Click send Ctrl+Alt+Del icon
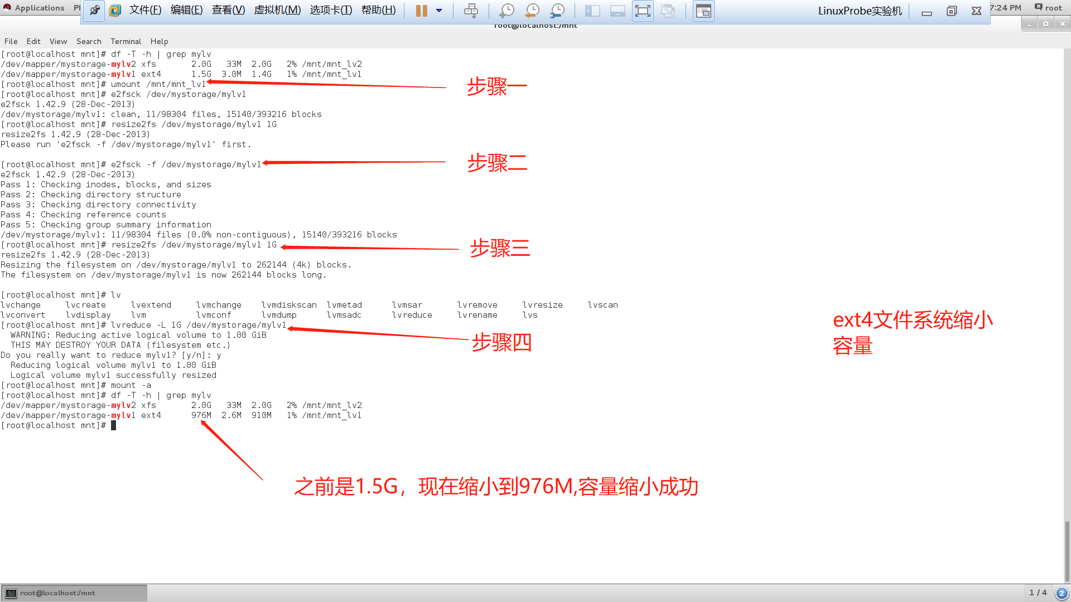Screen dimensions: 1071x602 471,11
